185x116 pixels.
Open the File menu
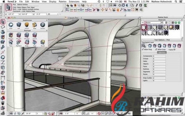tap(21, 2)
